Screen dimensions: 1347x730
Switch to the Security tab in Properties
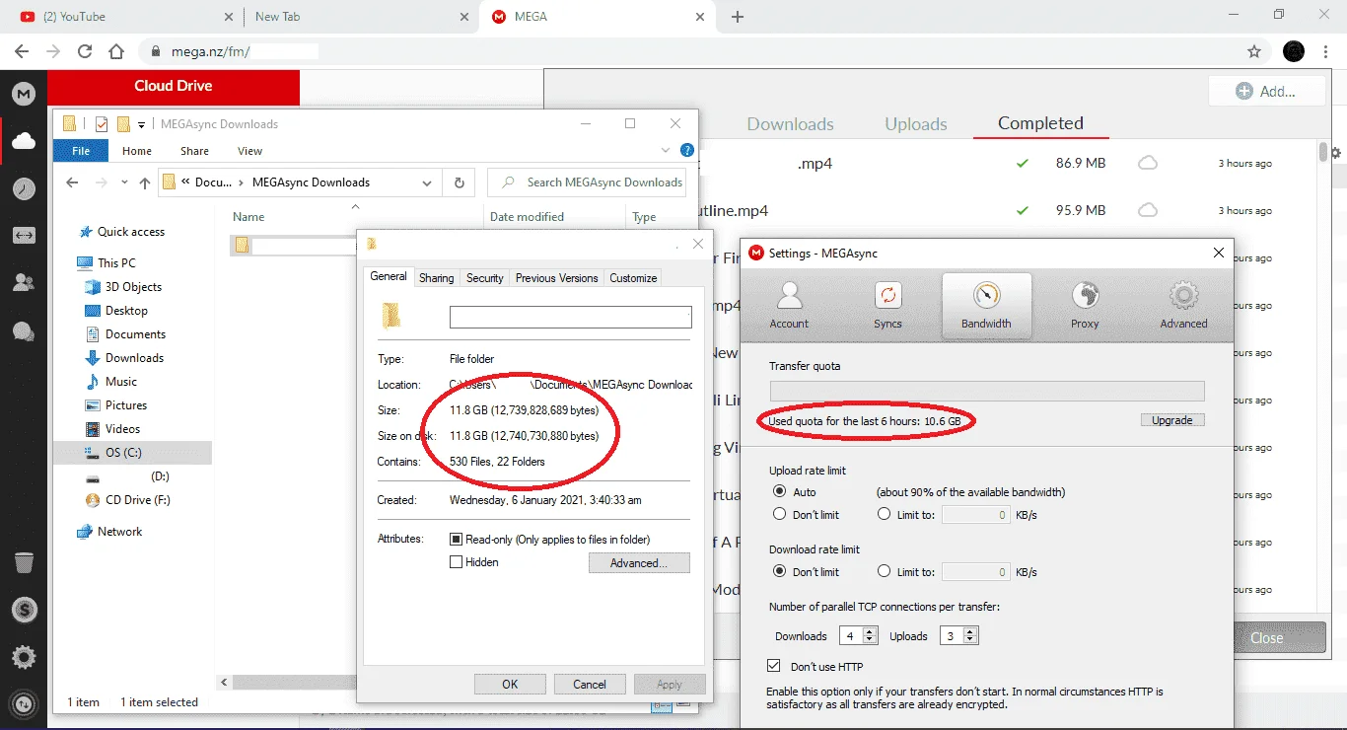pos(484,278)
